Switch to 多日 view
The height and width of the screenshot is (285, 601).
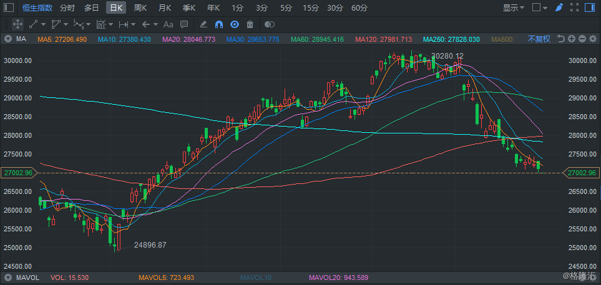point(92,7)
